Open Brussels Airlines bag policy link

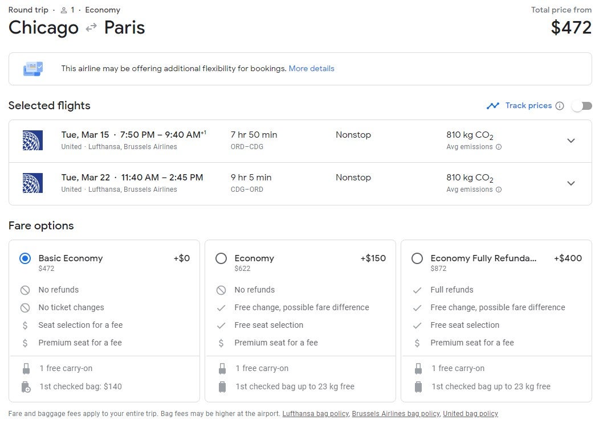[396, 414]
